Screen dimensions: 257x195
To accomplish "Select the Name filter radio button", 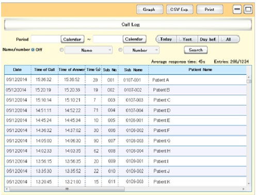I will [x=61, y=50].
